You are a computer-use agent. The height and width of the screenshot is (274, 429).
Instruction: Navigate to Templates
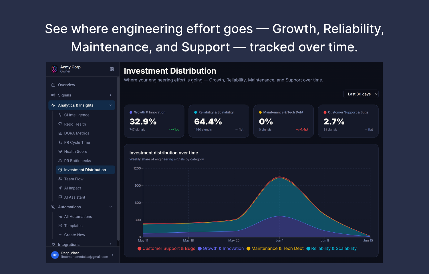pos(86,226)
